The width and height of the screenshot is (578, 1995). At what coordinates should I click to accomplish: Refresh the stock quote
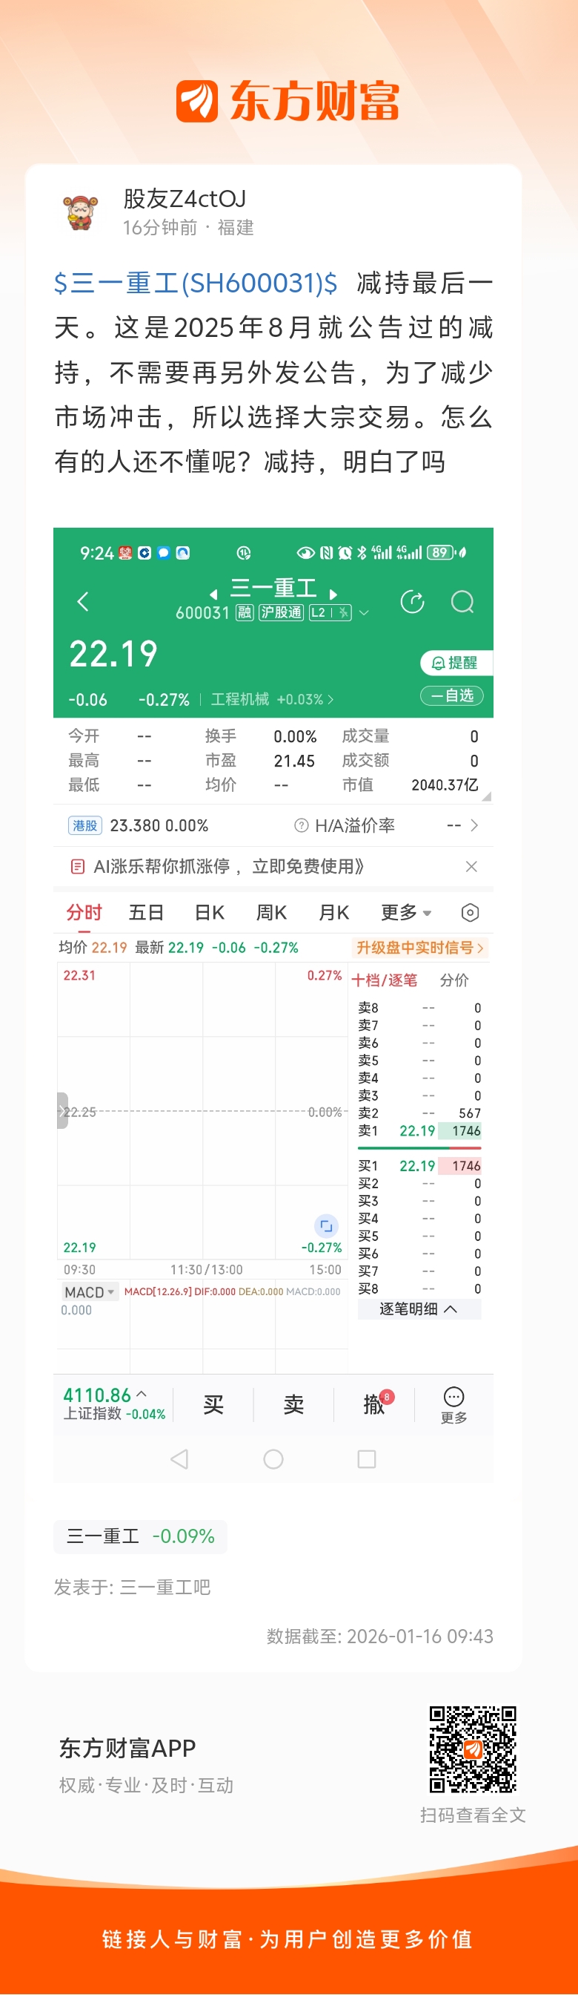[413, 602]
